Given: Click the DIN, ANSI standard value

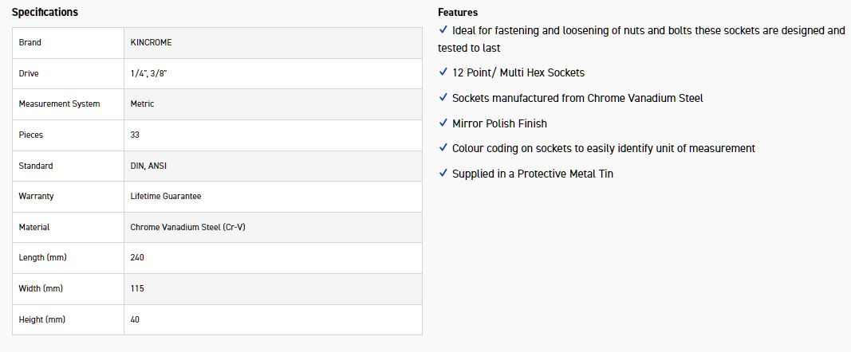Looking at the screenshot, I should [148, 166].
